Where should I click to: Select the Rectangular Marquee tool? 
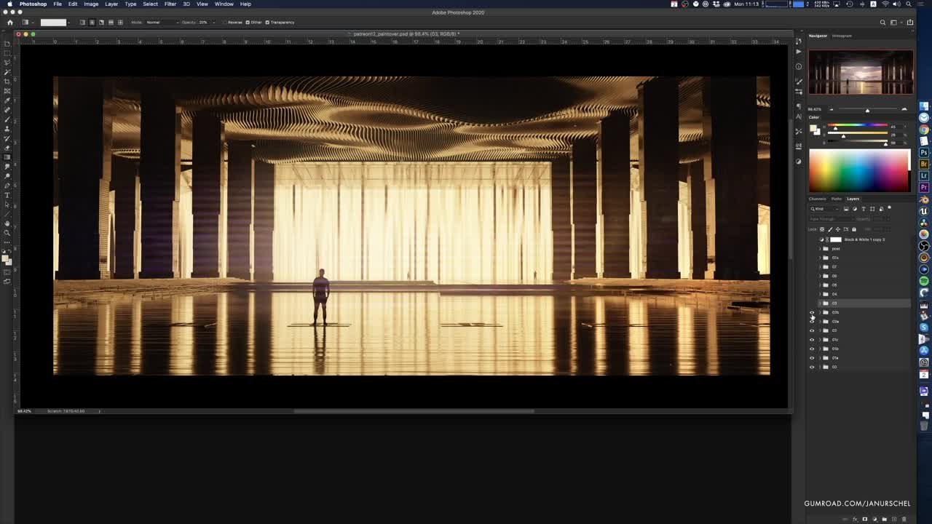[x=7, y=53]
